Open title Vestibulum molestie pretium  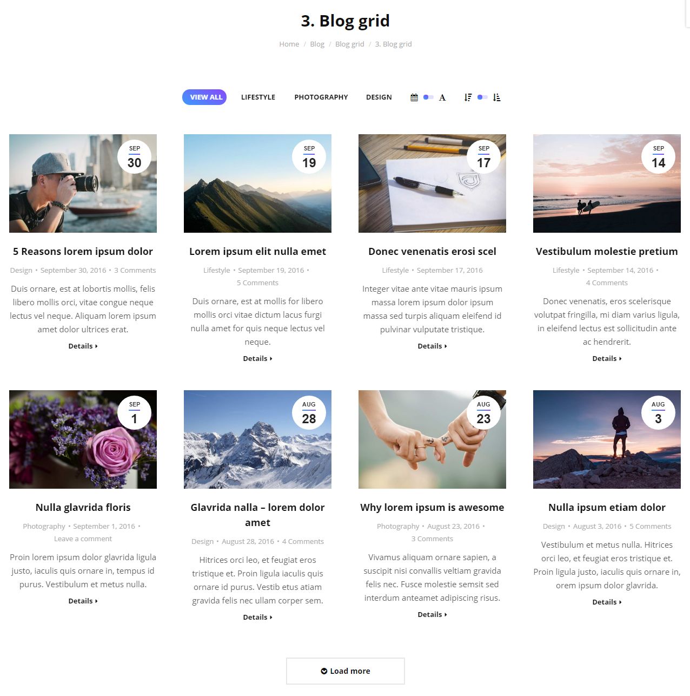607,252
